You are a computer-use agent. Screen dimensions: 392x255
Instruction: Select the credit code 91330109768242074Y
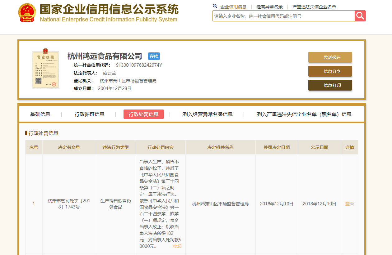[139, 65]
